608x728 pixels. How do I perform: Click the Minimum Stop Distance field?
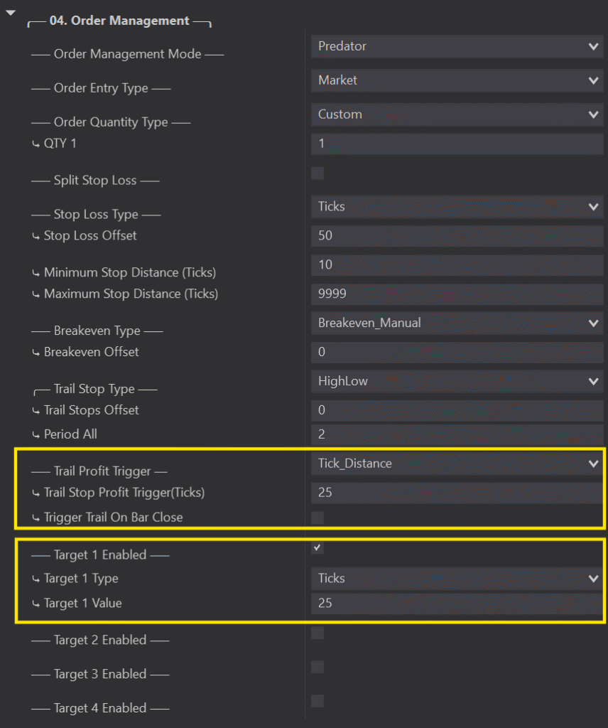[456, 264]
